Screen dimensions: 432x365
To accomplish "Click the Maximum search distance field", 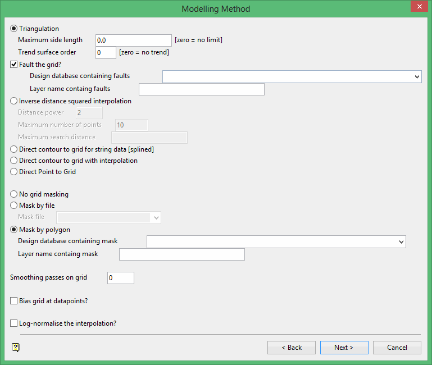I will pos(149,138).
